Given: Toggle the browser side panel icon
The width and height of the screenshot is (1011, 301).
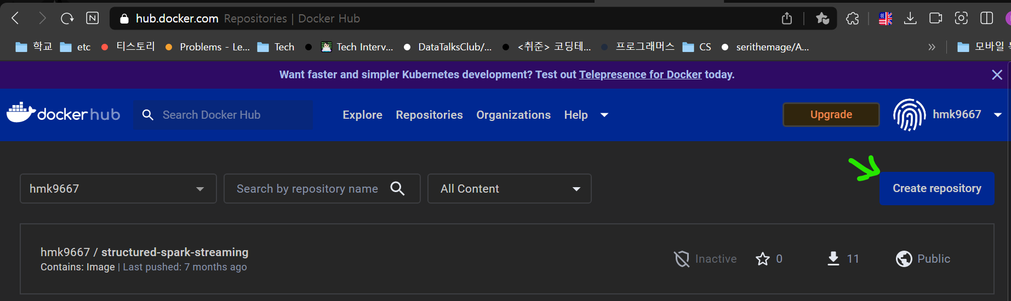Looking at the screenshot, I should pos(987,19).
